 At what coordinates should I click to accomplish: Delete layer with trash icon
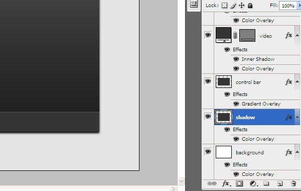click(293, 183)
